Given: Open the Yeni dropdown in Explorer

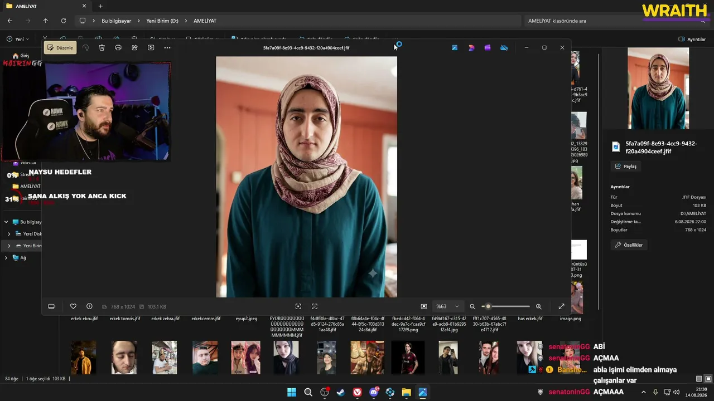Looking at the screenshot, I should coord(18,39).
